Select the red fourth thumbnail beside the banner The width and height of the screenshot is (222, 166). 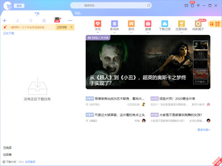pos(201,74)
